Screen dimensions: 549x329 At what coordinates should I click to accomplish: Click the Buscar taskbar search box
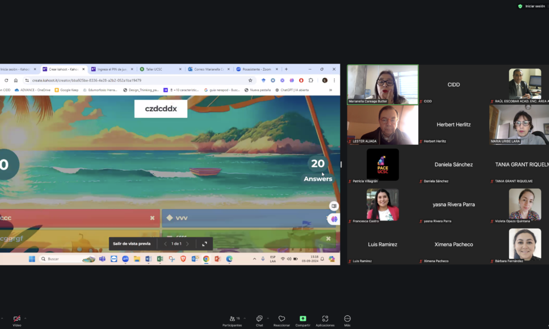click(68, 259)
